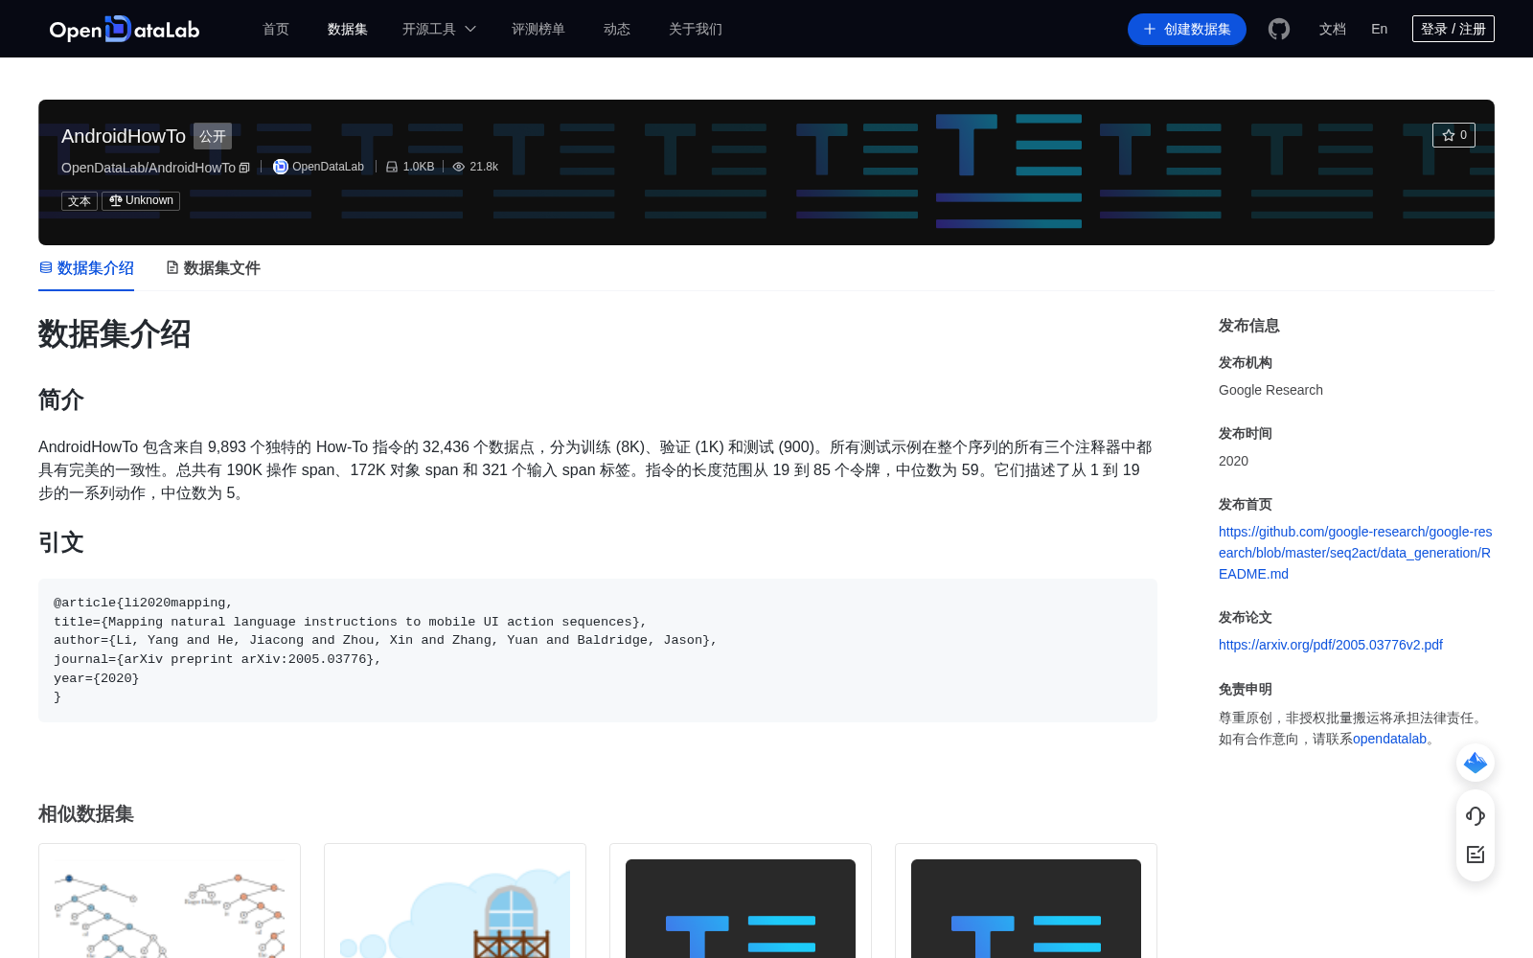Image resolution: width=1533 pixels, height=958 pixels.
Task: Open the headset customer support icon
Action: pyautogui.click(x=1476, y=816)
